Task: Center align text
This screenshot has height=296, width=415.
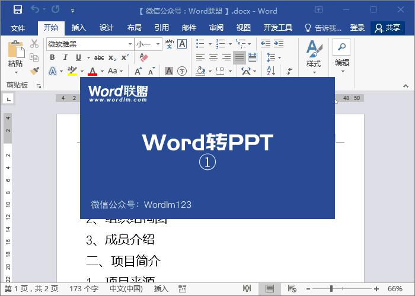Action: [x=213, y=57]
